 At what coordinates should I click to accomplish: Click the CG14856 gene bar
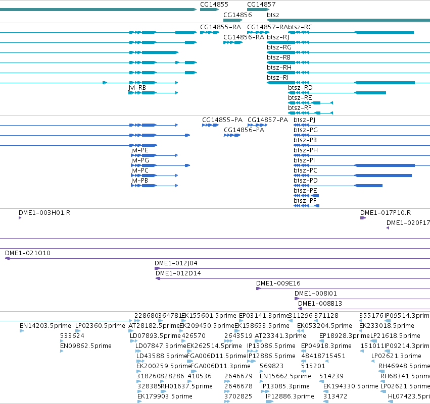click(x=233, y=20)
